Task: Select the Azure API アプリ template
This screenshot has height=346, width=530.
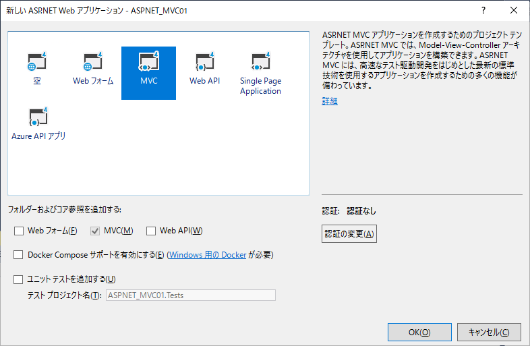Action: (38, 124)
